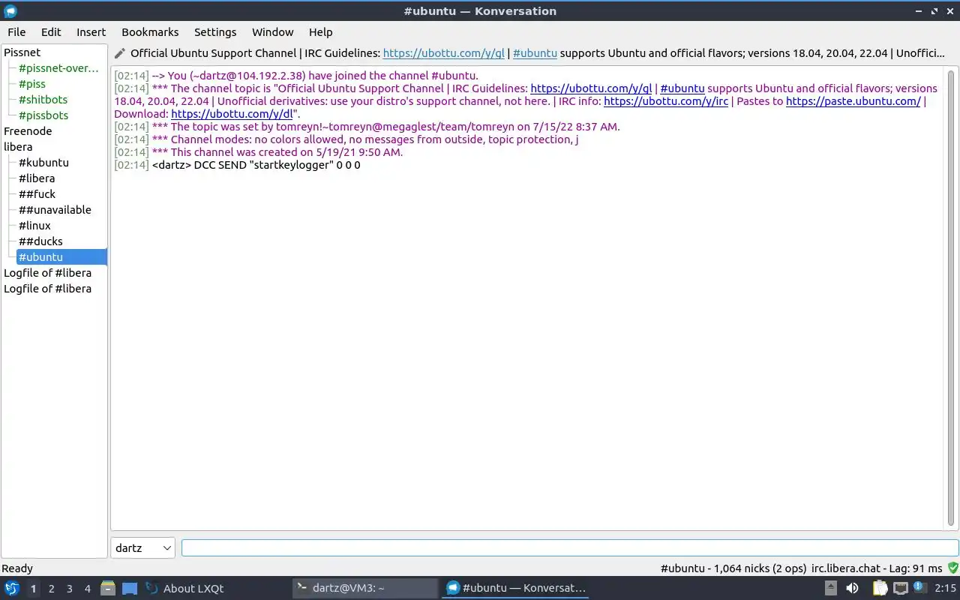The height and width of the screenshot is (600, 960).
Task: Click the #ubuntu link in chat log
Action: tap(682, 88)
